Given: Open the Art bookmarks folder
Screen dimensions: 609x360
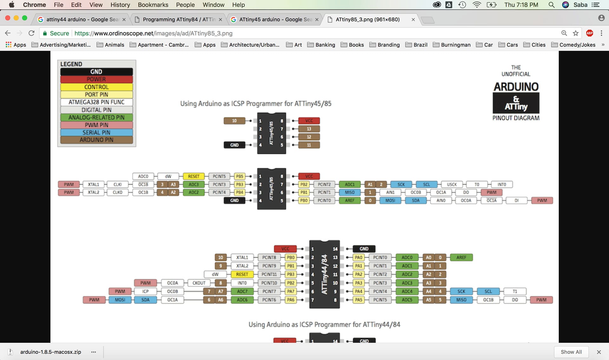Looking at the screenshot, I should click(294, 45).
